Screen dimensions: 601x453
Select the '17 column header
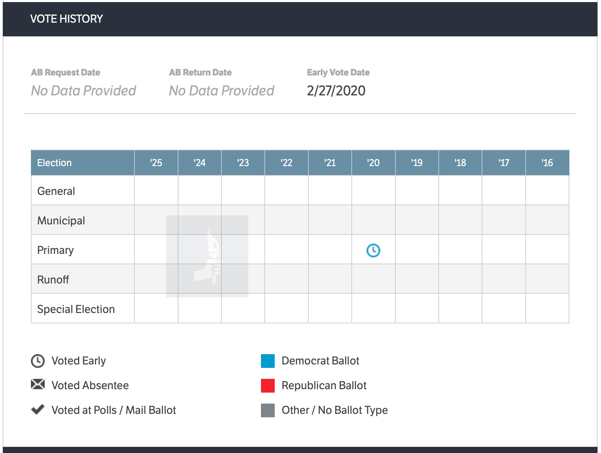click(504, 163)
